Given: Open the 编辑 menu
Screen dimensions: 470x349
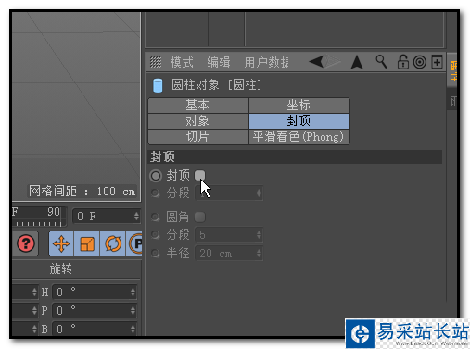Looking at the screenshot, I should click(x=219, y=62).
